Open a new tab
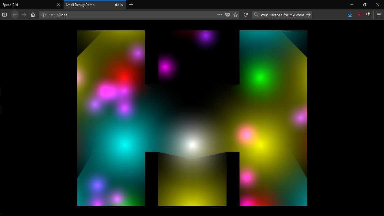Image resolution: width=384 pixels, height=216 pixels. coord(131,5)
